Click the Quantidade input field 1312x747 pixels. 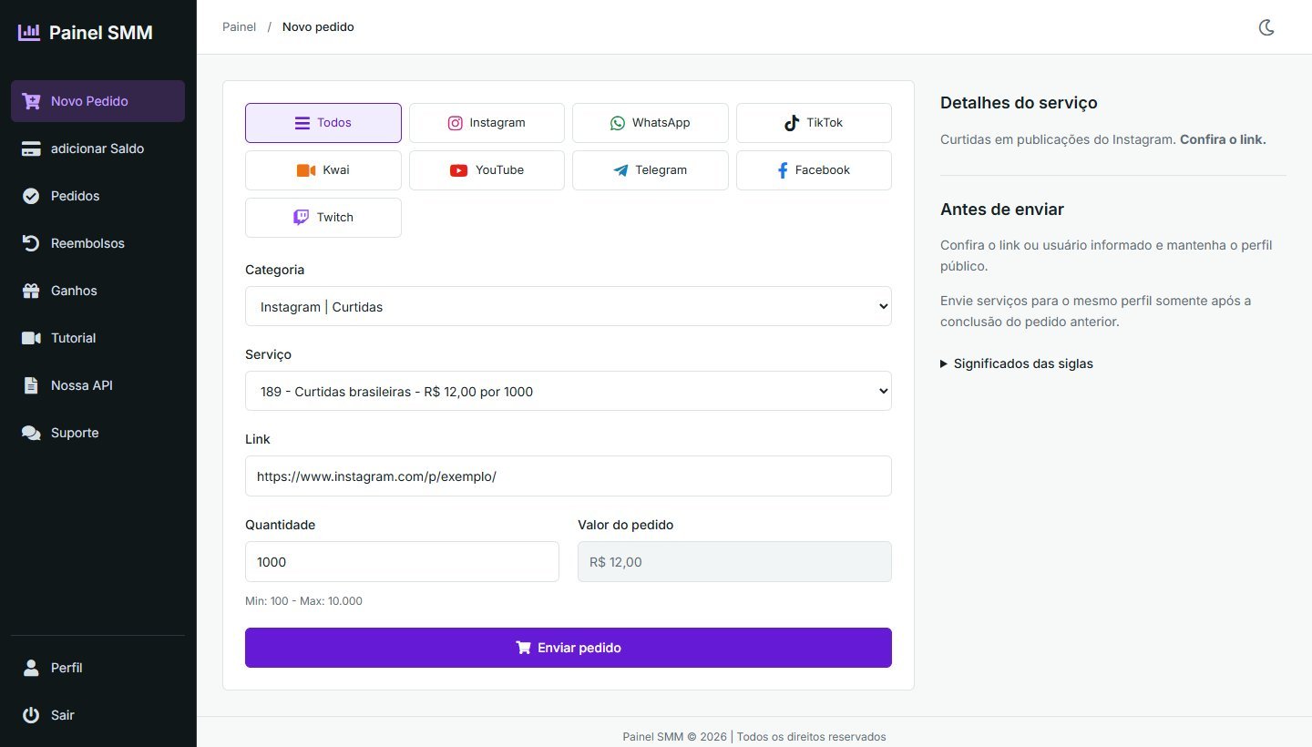click(x=402, y=561)
